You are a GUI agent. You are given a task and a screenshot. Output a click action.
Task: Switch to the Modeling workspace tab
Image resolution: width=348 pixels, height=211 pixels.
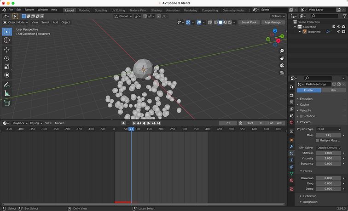(x=84, y=11)
